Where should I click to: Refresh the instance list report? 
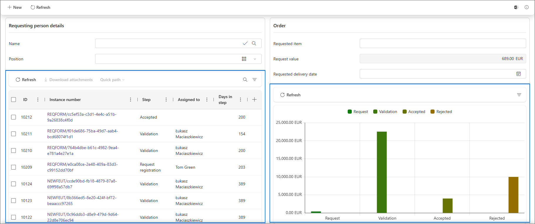point(26,80)
